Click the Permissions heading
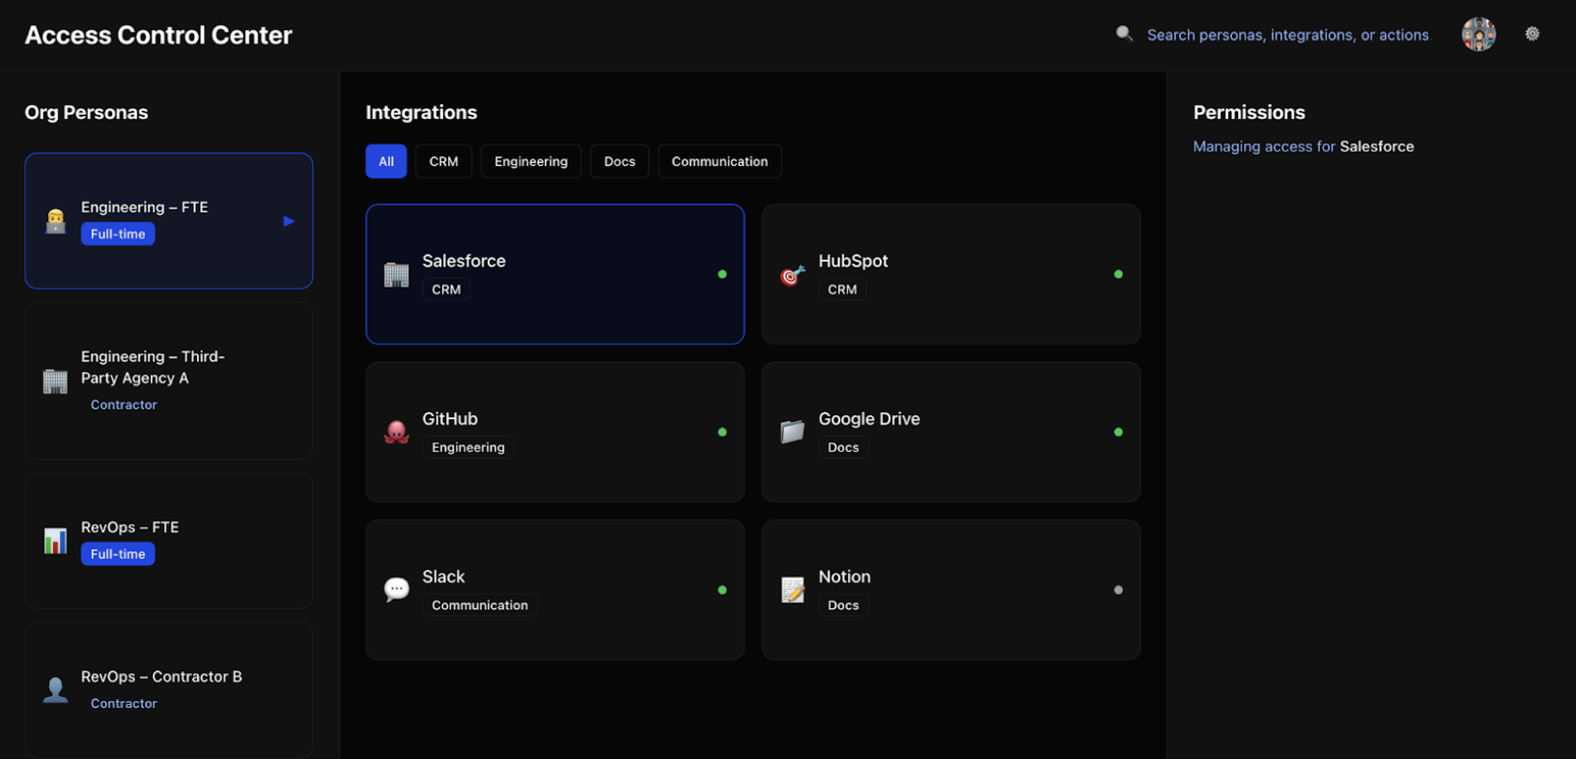Image resolution: width=1576 pixels, height=759 pixels. 1249,112
